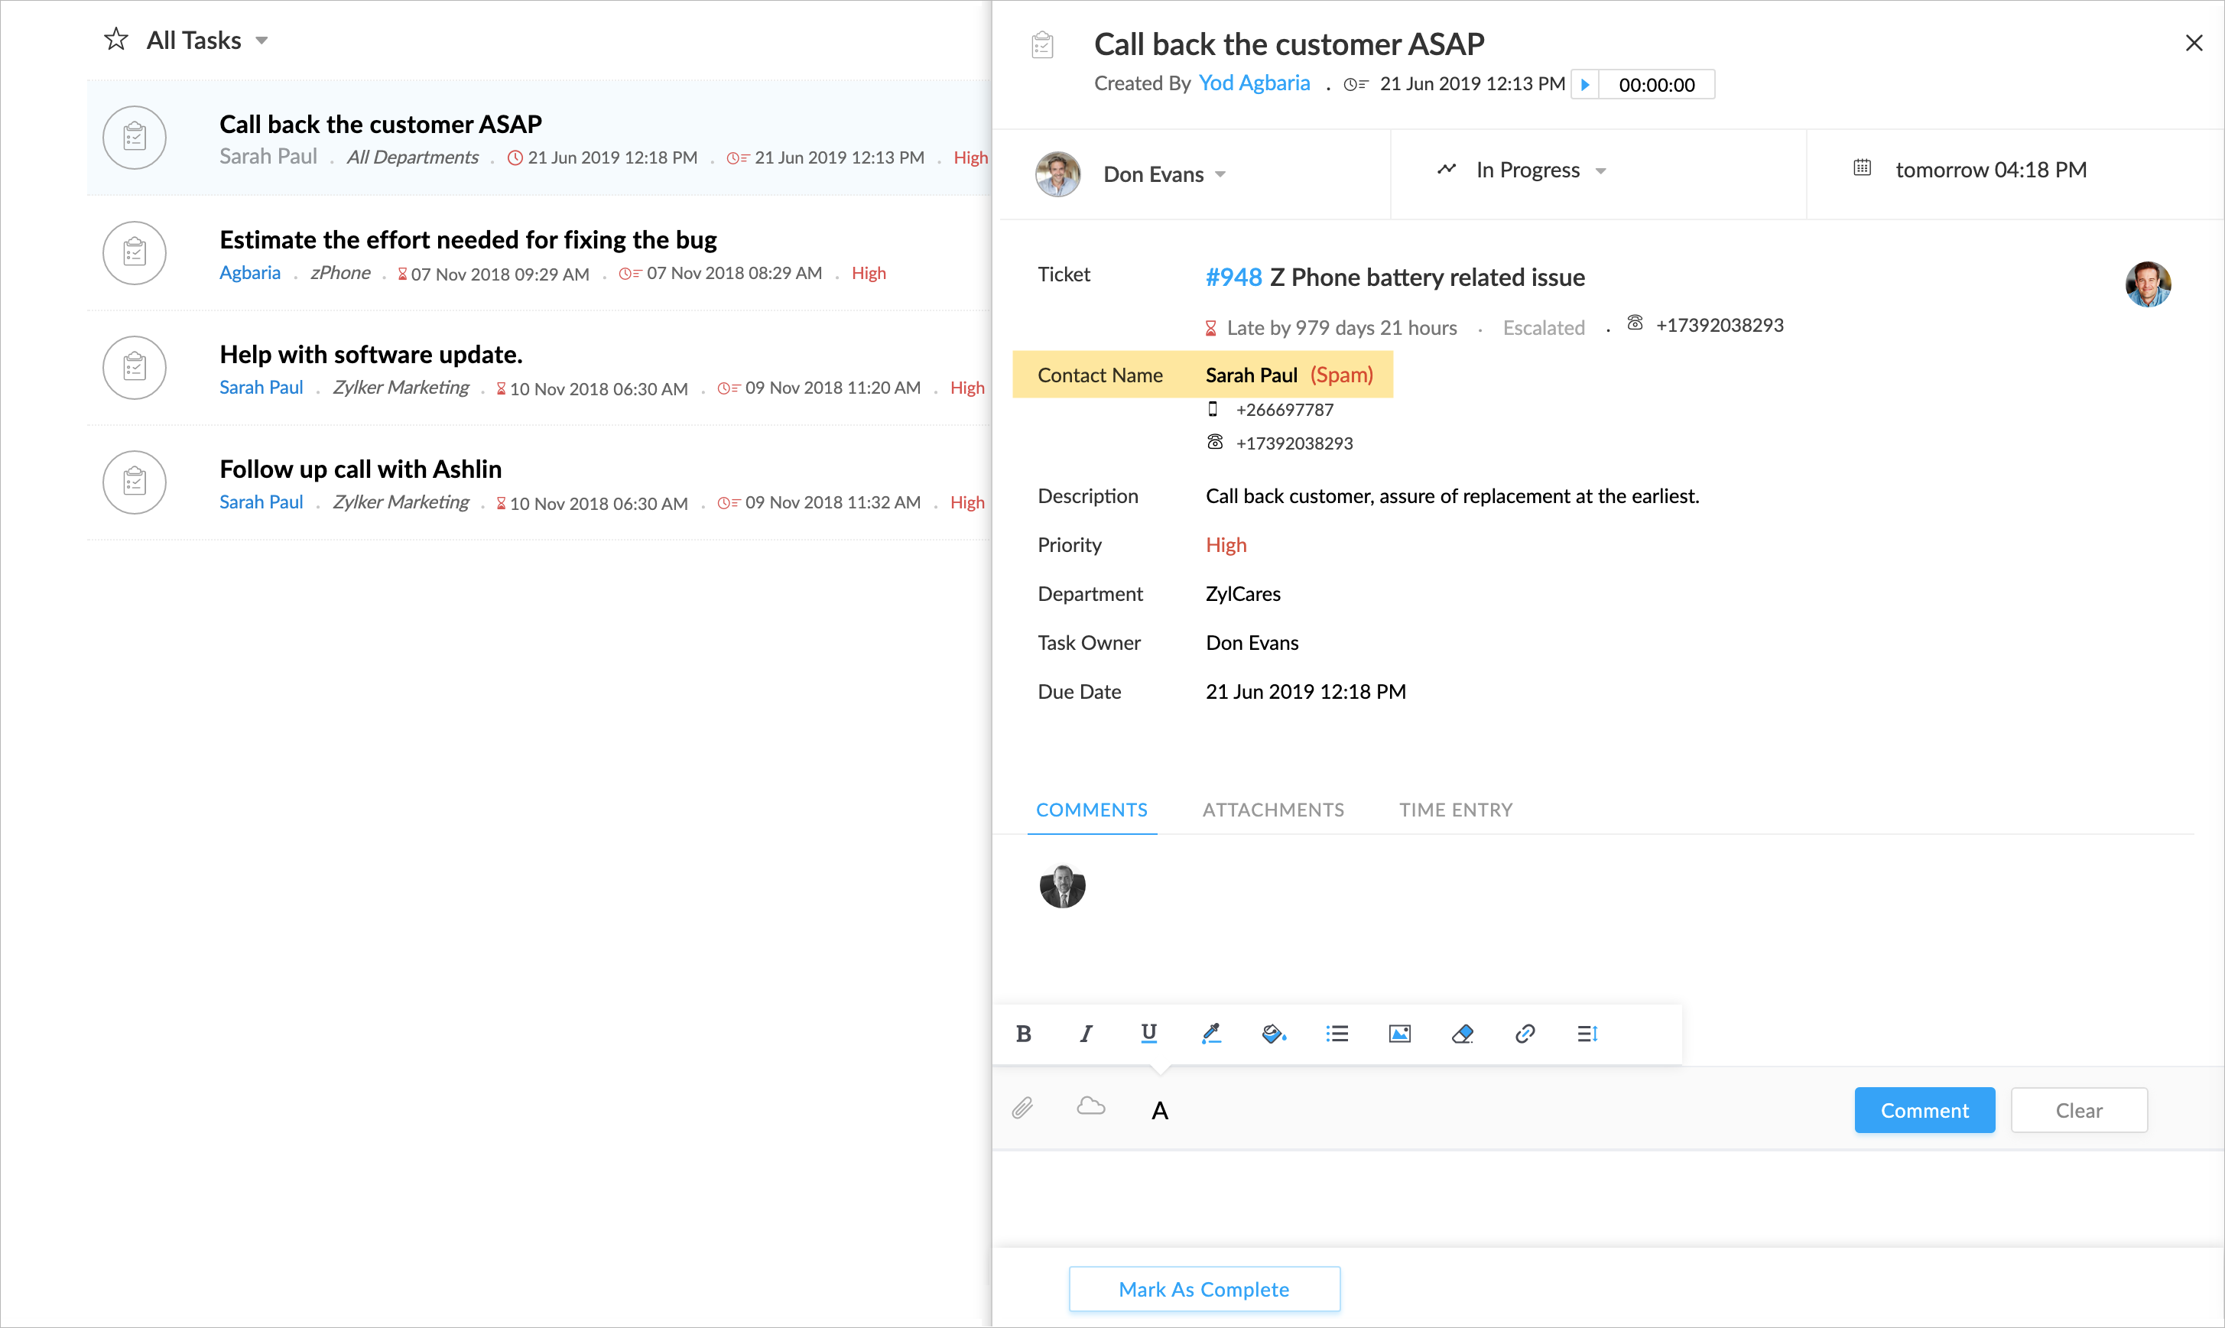This screenshot has height=1328, width=2225.
Task: Click the insert link icon
Action: pyautogui.click(x=1525, y=1034)
